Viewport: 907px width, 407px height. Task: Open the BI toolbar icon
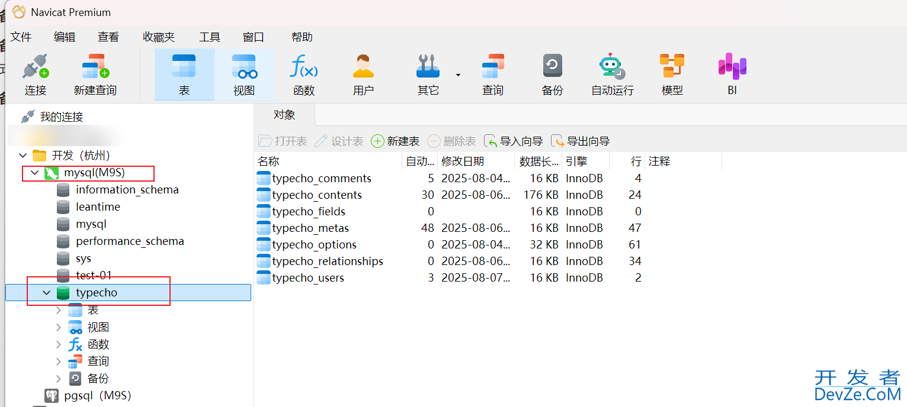(732, 67)
